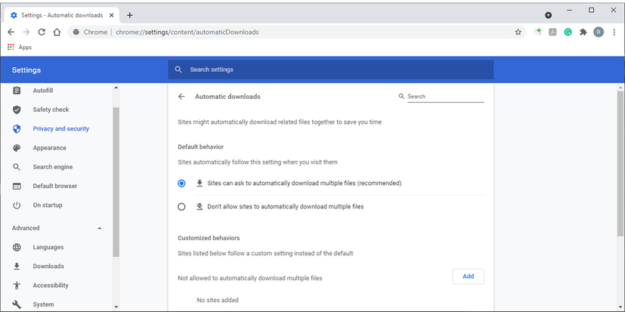625x312 pixels.
Task: Open Search engine settings
Action: point(52,167)
